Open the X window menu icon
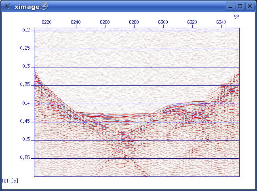The height and width of the screenshot is (191, 257). pyautogui.click(x=7, y=6)
